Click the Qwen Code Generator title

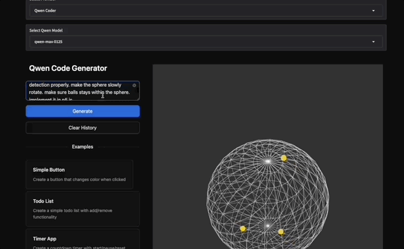(x=68, y=68)
